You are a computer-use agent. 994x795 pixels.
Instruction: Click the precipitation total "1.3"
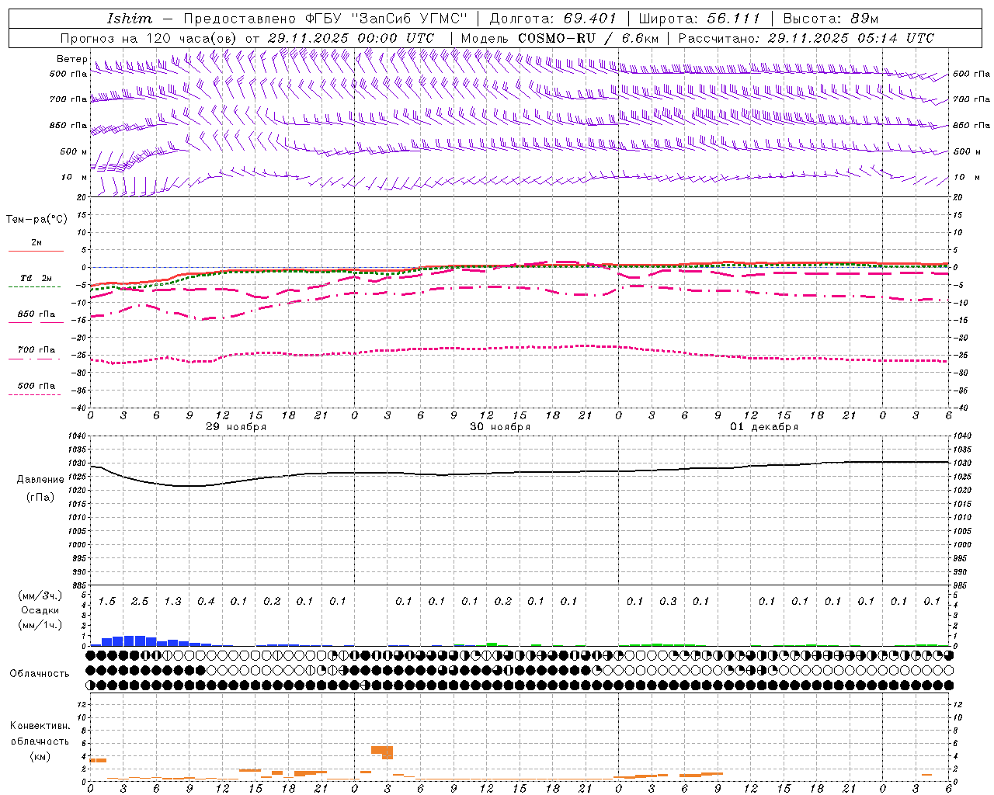[x=172, y=602]
